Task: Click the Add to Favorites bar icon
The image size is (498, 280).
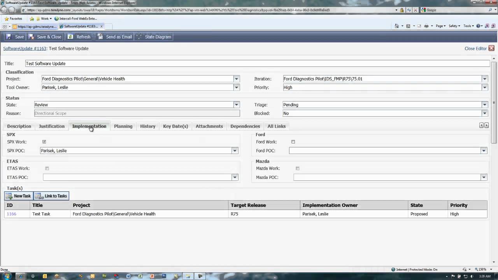Action: 32,19
